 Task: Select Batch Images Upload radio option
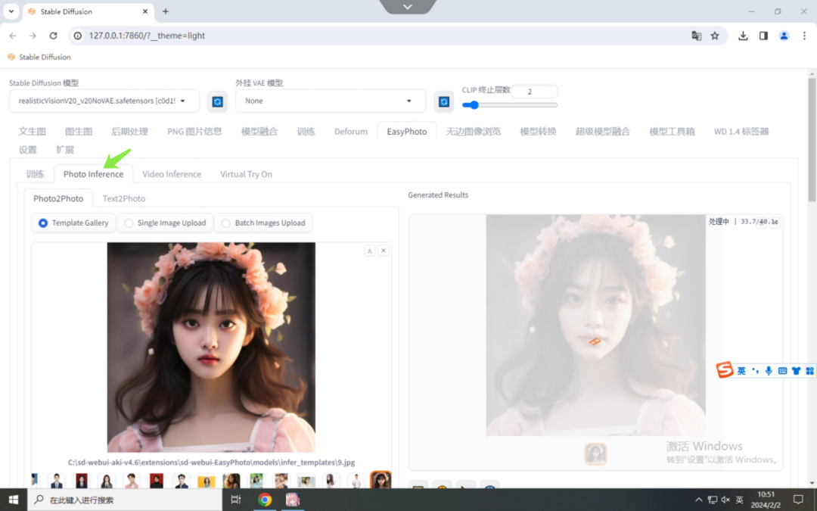(x=263, y=223)
